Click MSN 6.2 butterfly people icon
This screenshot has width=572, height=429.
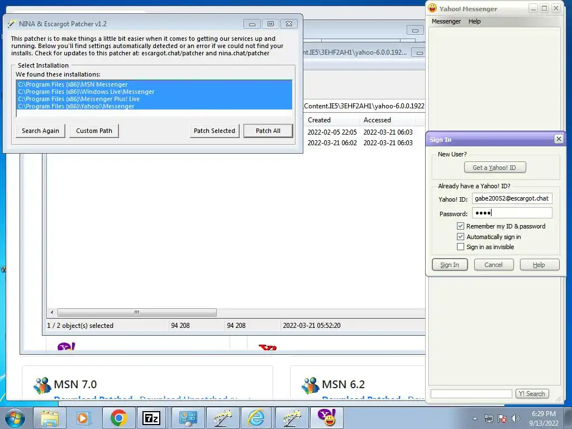(x=311, y=385)
